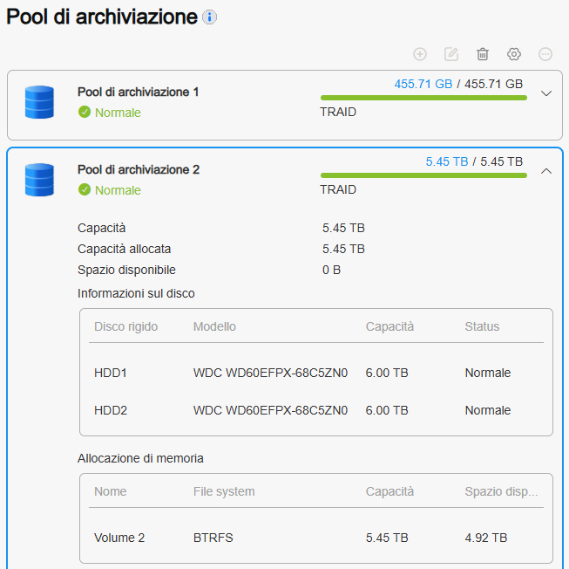The image size is (569, 569).
Task: Click 4.92 TB available space cell
Action: (486, 538)
